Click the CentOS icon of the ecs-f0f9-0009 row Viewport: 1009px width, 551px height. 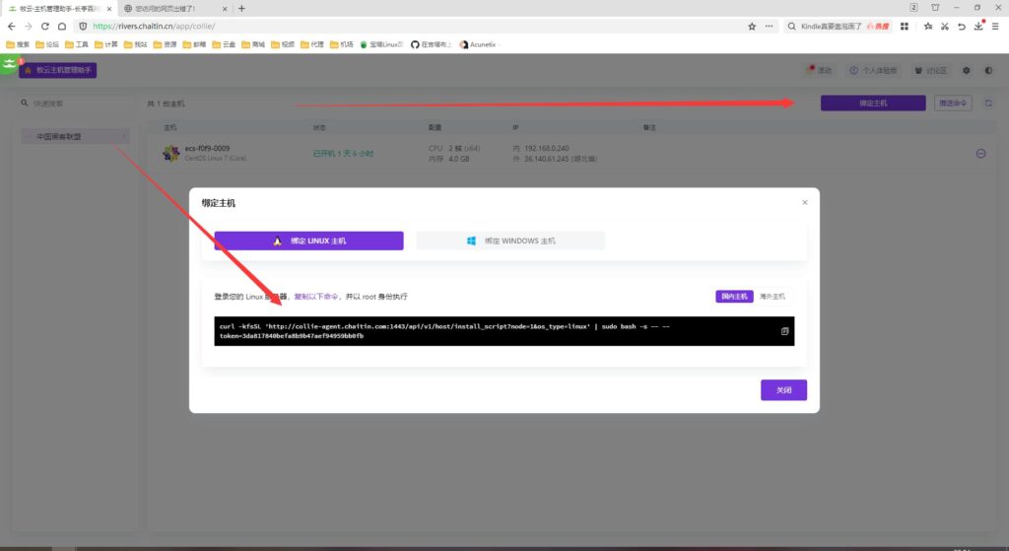[171, 153]
